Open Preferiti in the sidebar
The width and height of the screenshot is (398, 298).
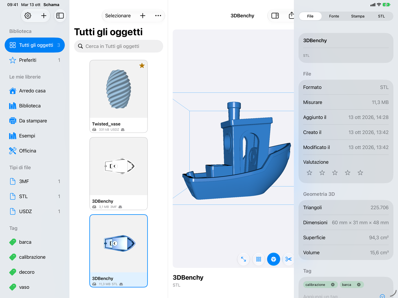pyautogui.click(x=35, y=60)
